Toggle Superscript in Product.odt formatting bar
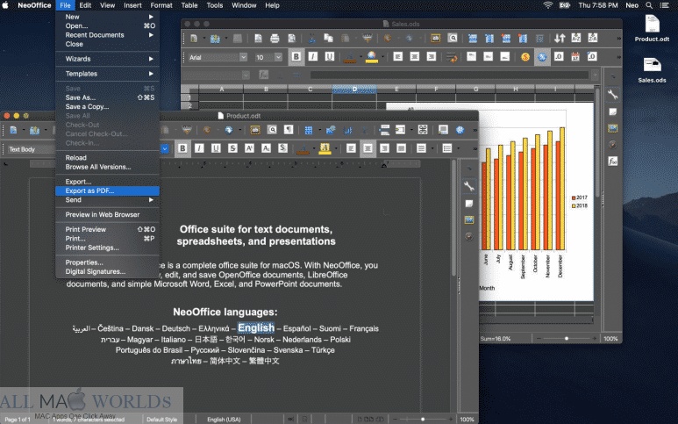Image resolution: width=678 pixels, height=424 pixels. click(x=249, y=148)
